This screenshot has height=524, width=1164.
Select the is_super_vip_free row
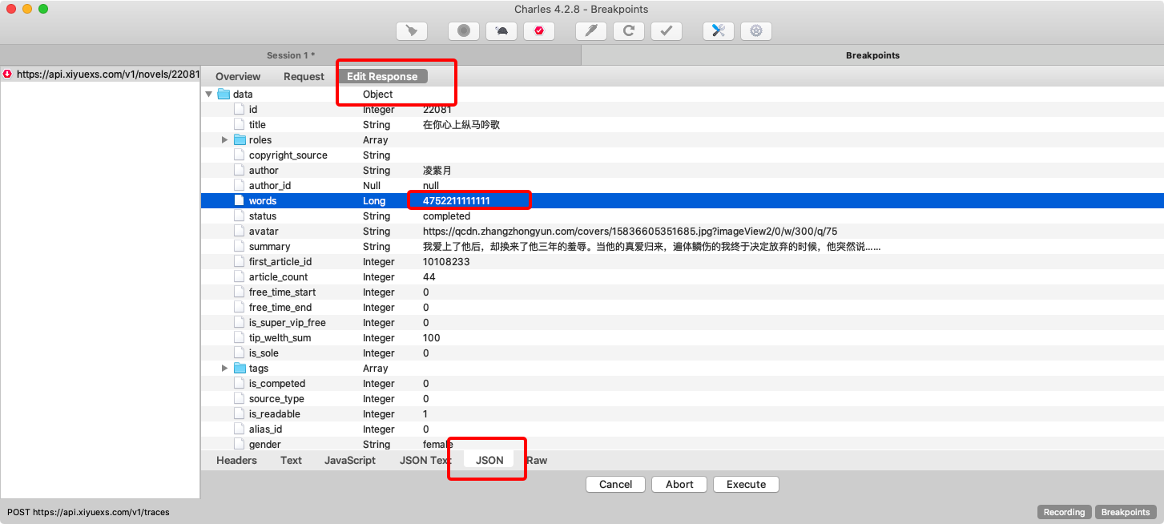pyautogui.click(x=682, y=323)
